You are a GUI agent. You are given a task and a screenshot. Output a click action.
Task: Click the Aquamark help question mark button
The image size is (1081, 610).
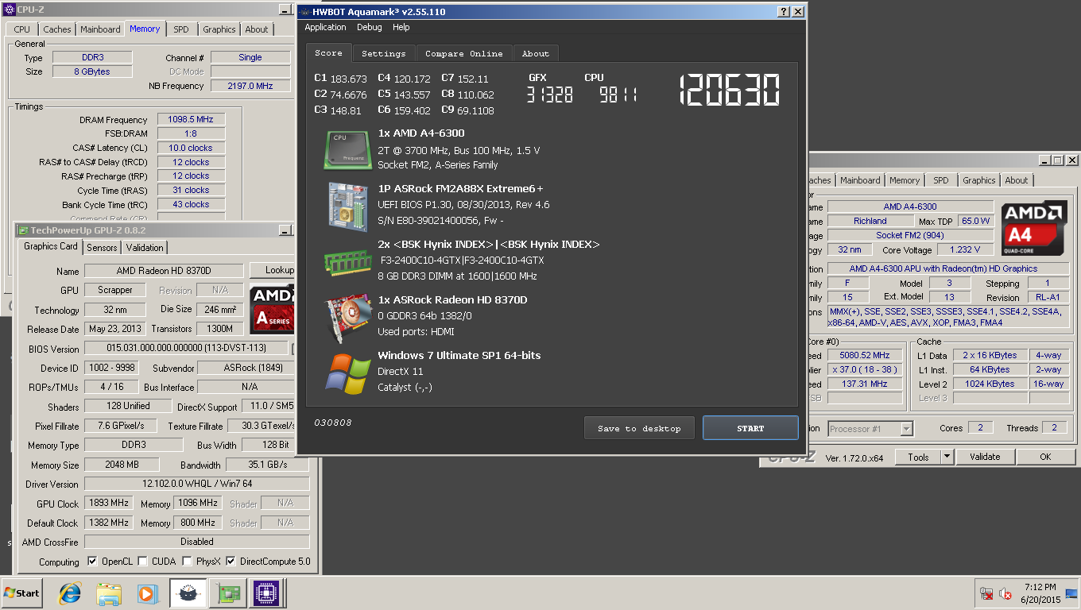[783, 12]
